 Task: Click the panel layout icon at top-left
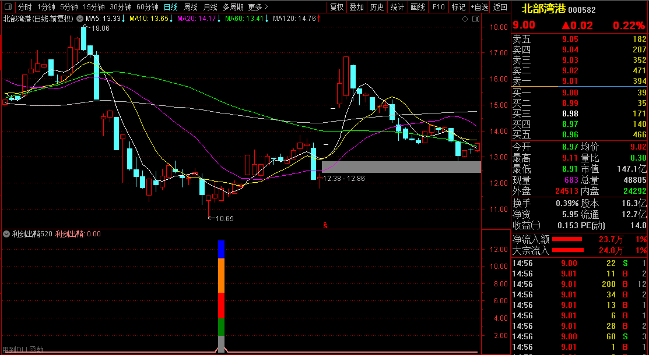point(8,7)
